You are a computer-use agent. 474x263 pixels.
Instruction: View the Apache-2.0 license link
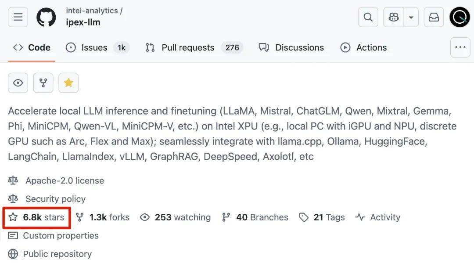pyautogui.click(x=65, y=180)
